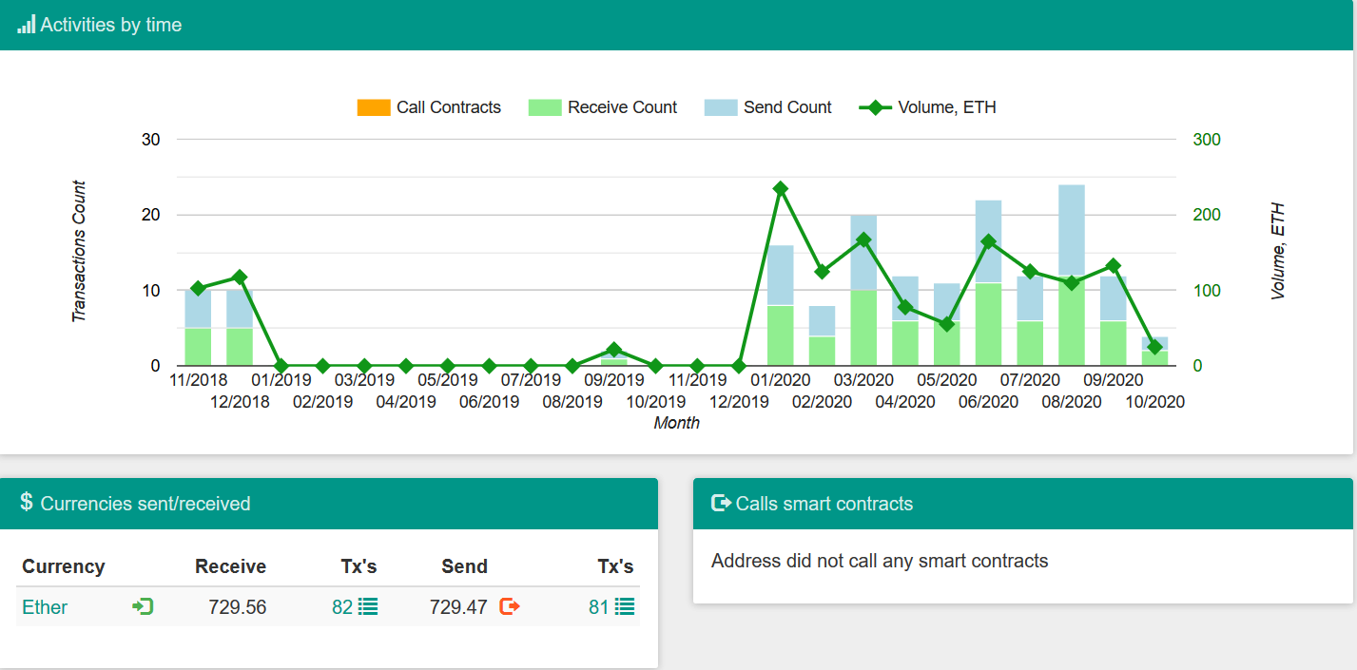Image resolution: width=1357 pixels, height=670 pixels.
Task: Click the orange send arrow icon next to 729.47
Action: (510, 606)
